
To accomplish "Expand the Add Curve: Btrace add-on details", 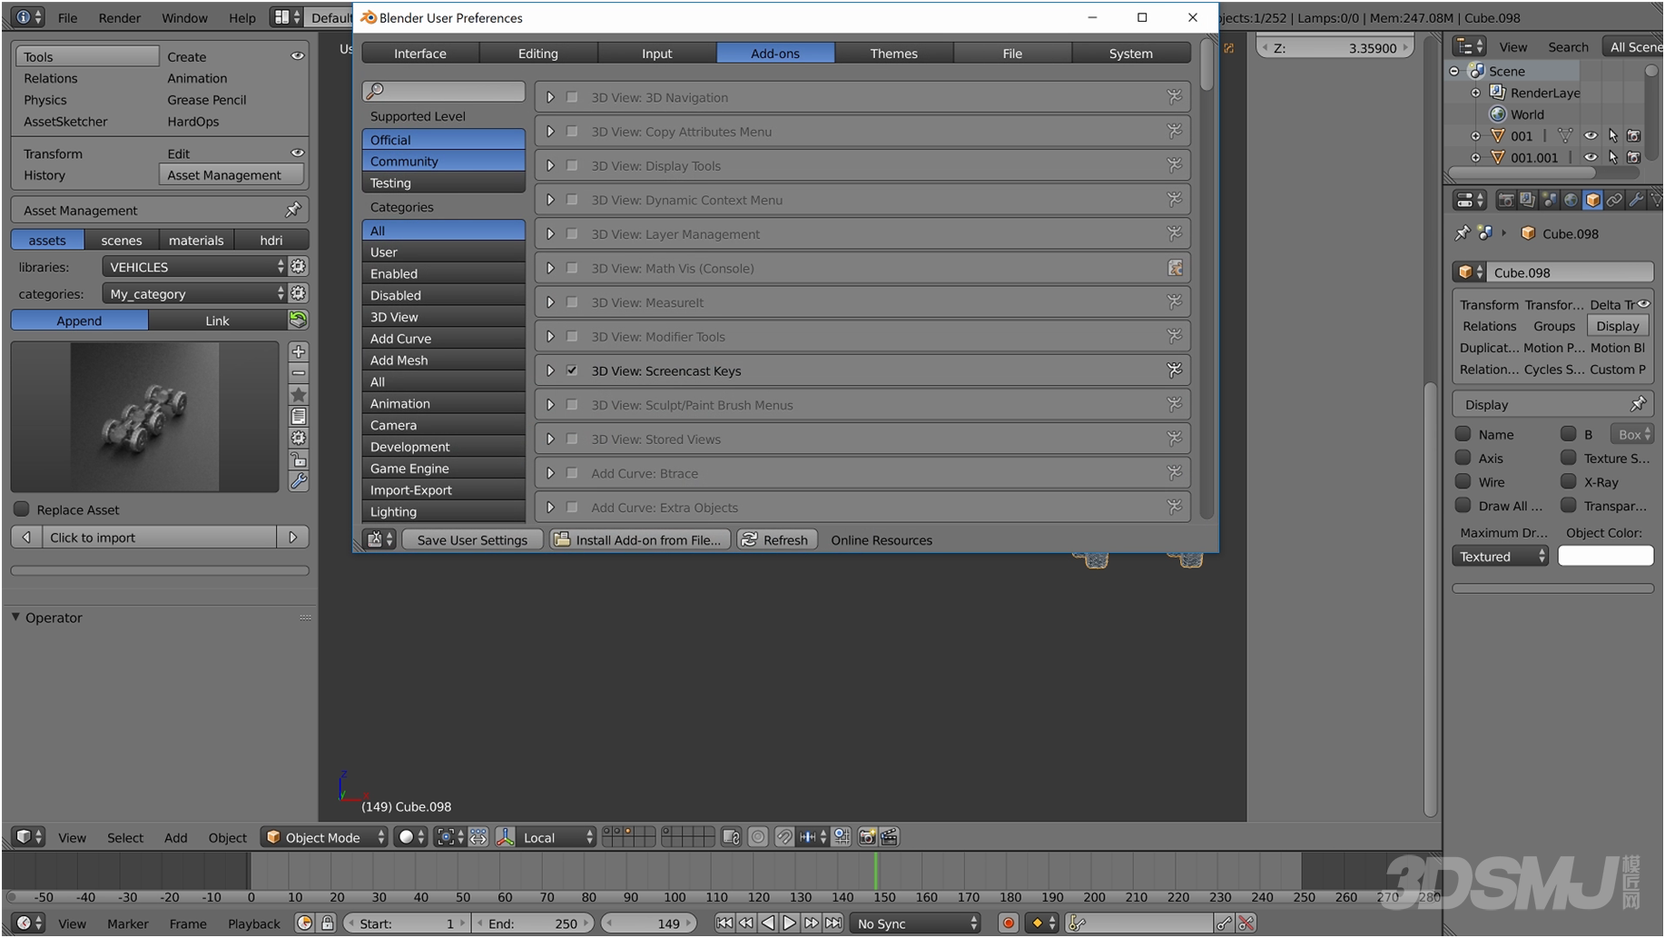I will pyautogui.click(x=550, y=473).
